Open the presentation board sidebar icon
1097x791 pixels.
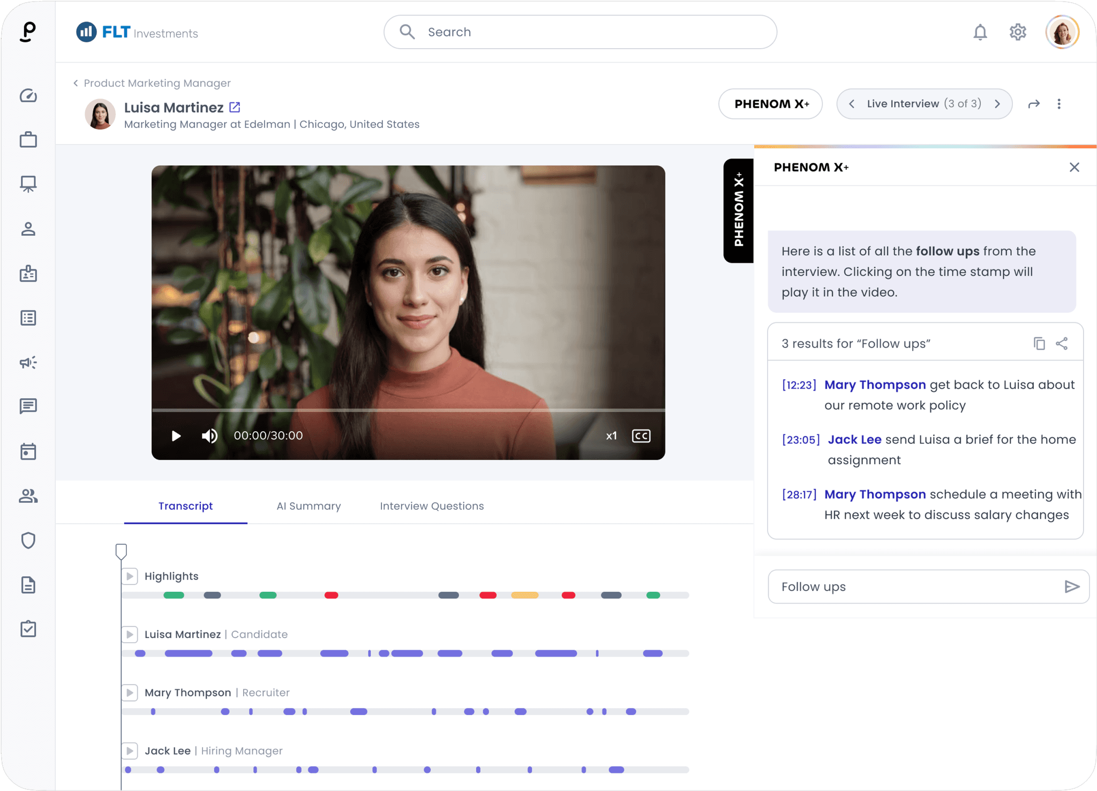pyautogui.click(x=28, y=184)
